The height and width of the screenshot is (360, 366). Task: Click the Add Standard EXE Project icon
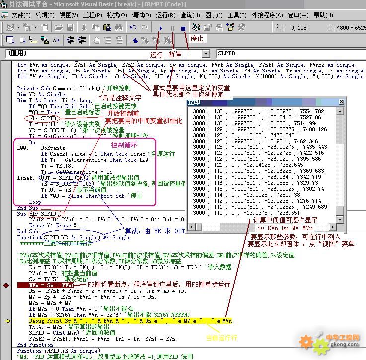click(10, 27)
